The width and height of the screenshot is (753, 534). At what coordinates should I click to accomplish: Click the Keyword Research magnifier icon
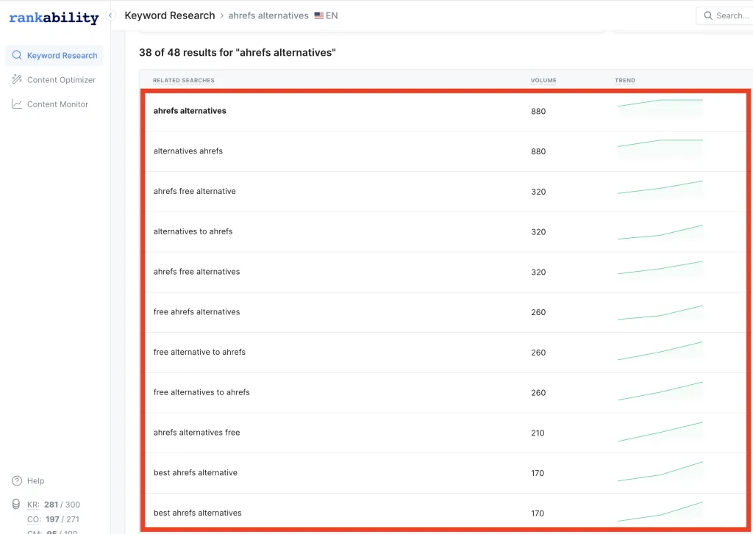[x=17, y=55]
